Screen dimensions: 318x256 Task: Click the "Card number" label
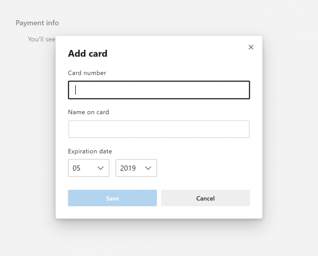[87, 73]
